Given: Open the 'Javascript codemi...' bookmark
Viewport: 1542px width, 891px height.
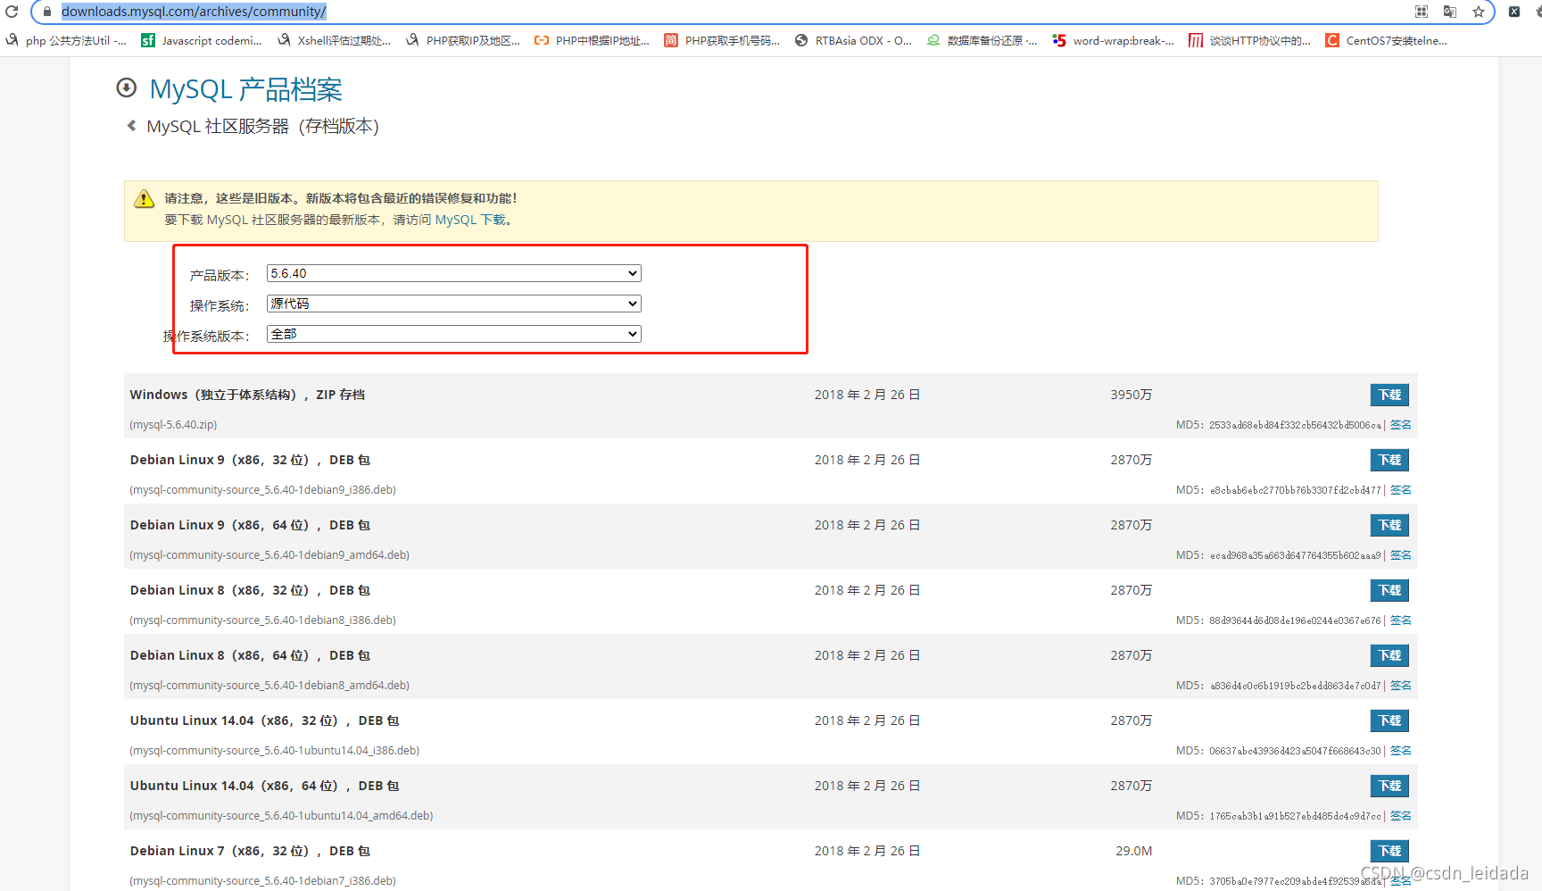Looking at the screenshot, I should pos(202,40).
